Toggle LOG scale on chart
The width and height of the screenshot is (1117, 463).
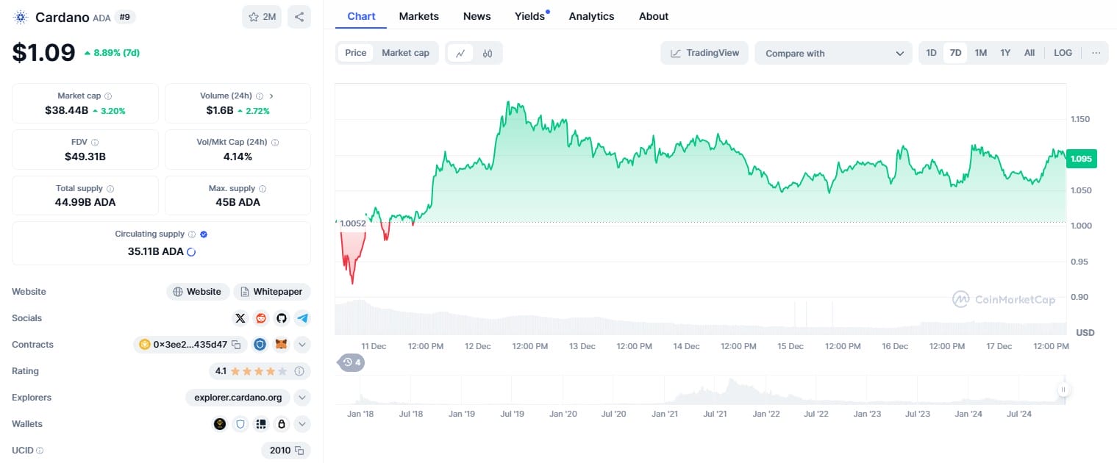tap(1063, 53)
